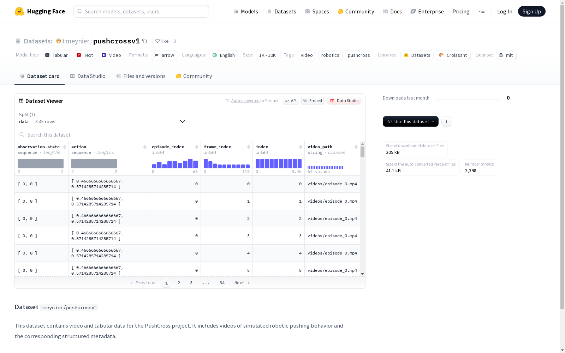
Task: Sort the video_path column
Action: click(356, 147)
